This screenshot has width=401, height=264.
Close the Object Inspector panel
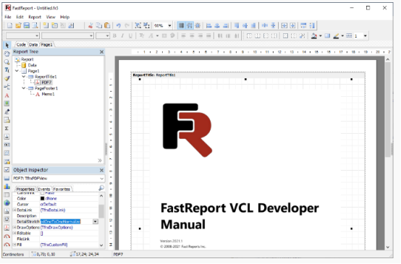[x=101, y=170]
